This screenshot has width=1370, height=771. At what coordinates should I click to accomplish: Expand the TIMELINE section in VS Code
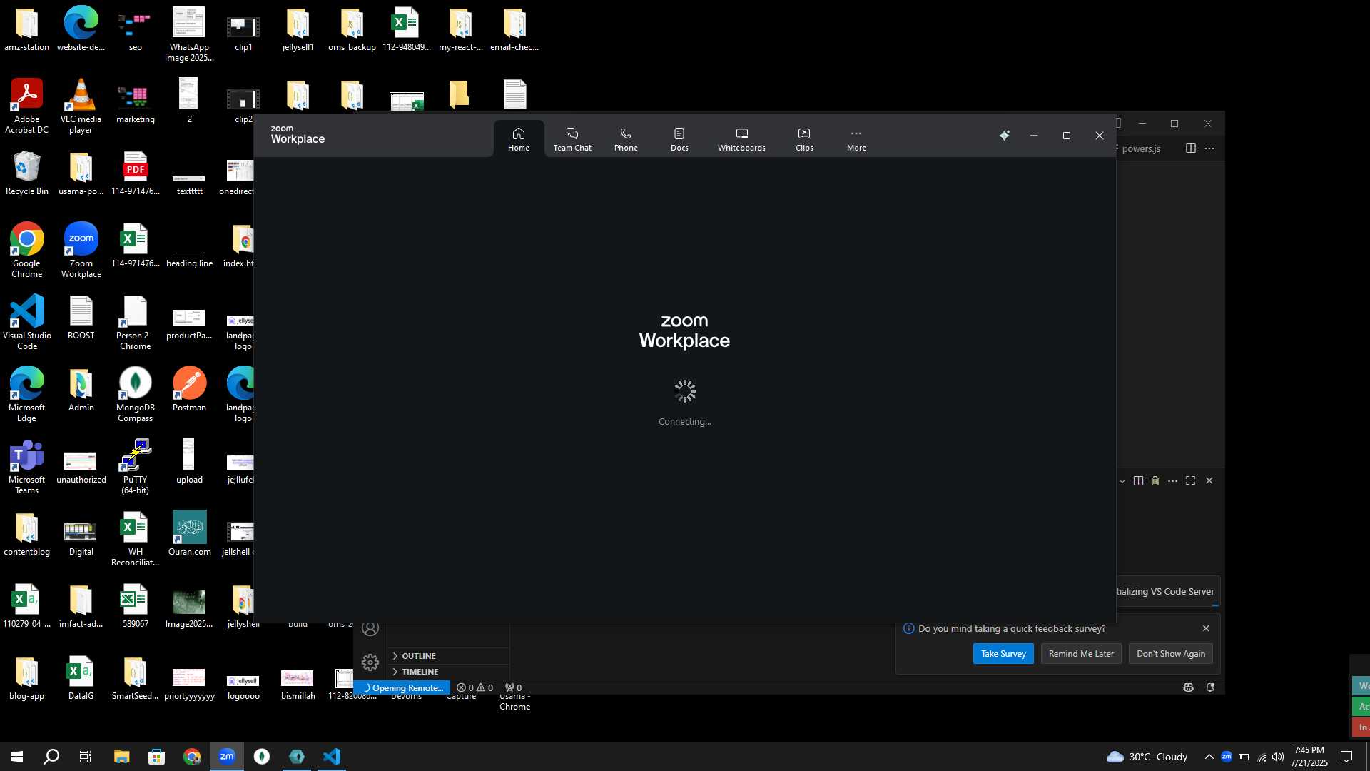[x=449, y=672]
